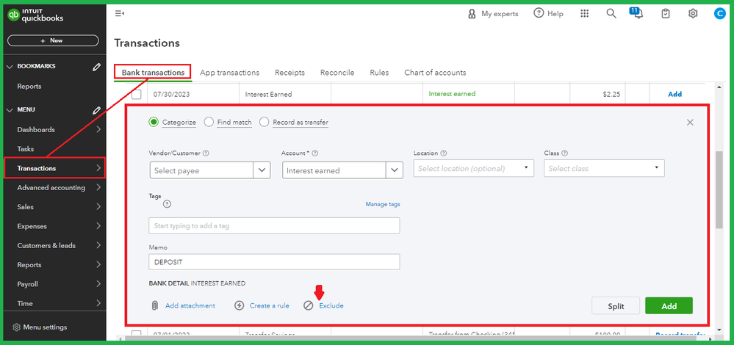Screen dimensions: 734x345
Task: Open the Select class dropdown
Action: click(x=604, y=169)
